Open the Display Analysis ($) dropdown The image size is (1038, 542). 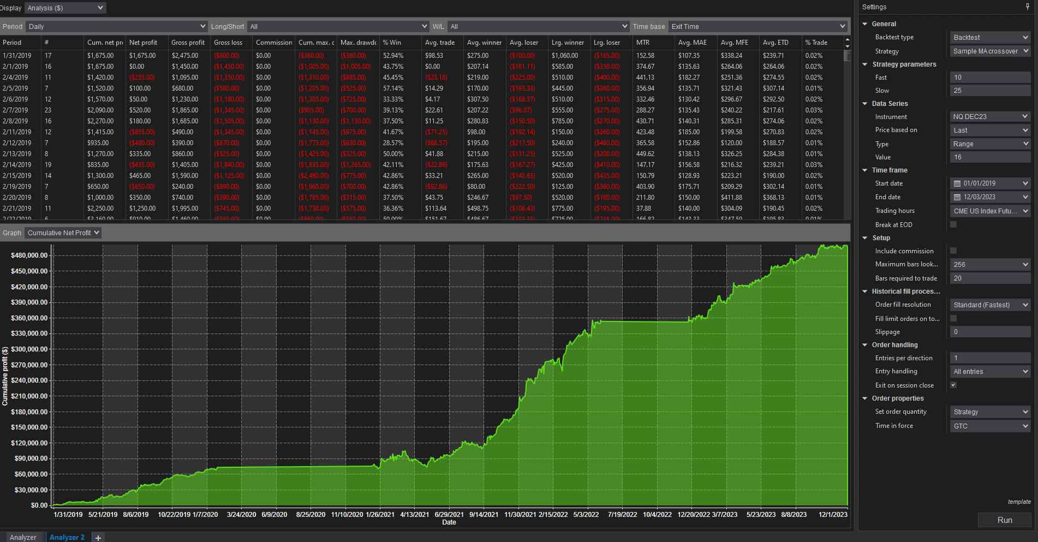pos(65,8)
